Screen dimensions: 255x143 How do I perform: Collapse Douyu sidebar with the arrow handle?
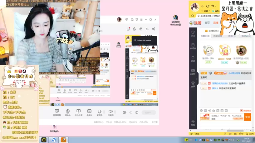(x=197, y=79)
